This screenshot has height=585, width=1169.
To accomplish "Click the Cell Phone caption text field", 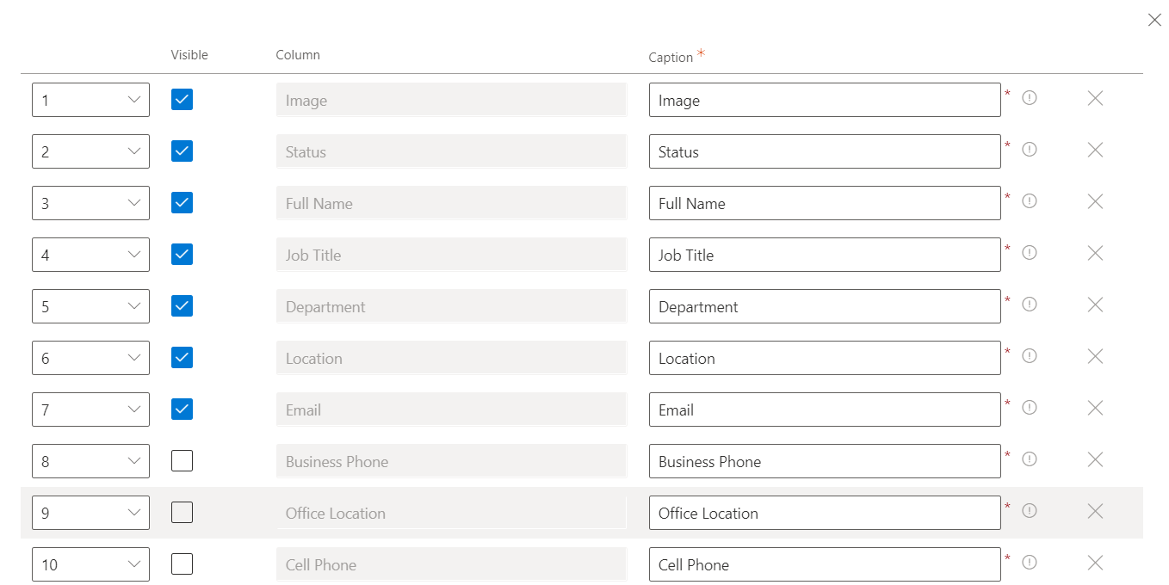I will pos(825,564).
